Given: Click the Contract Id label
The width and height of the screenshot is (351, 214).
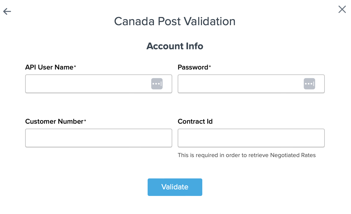Looking at the screenshot, I should pyautogui.click(x=195, y=122).
